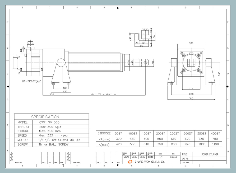The width and height of the screenshot is (236, 173).
Task: Select the POWER CYLINDER title text
Action: click(210, 155)
